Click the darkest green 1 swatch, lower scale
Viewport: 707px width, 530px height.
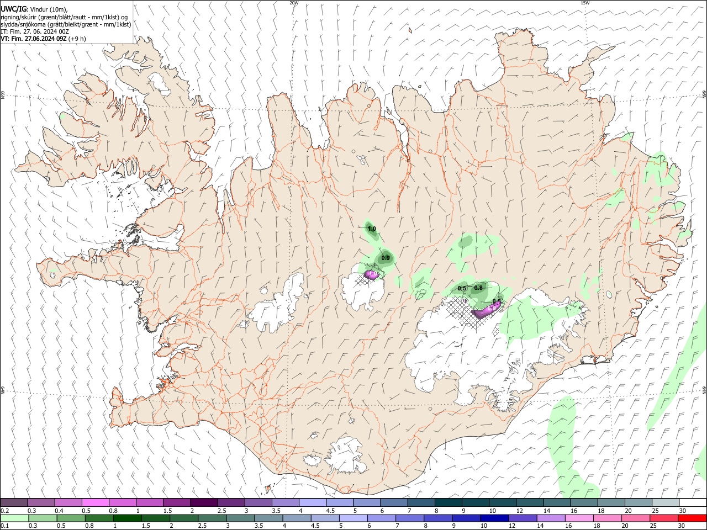coord(128,518)
